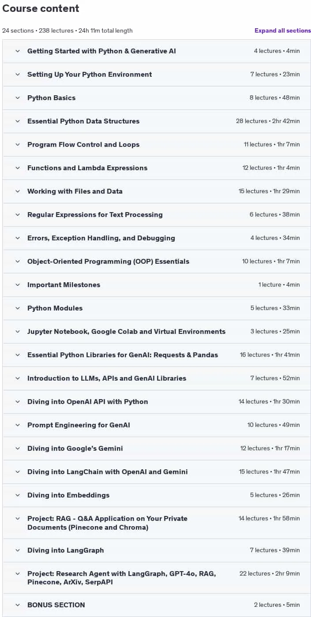This screenshot has height=617, width=311.
Task: Toggle Program Flow Control and Loops section
Action: 157,145
